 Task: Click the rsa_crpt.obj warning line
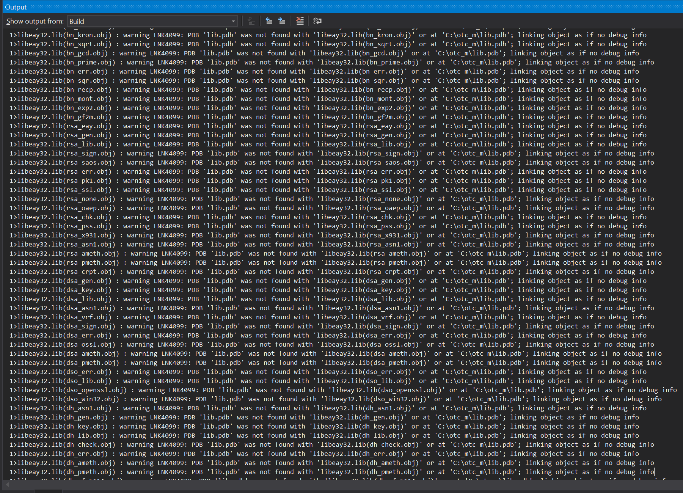[x=332, y=272]
